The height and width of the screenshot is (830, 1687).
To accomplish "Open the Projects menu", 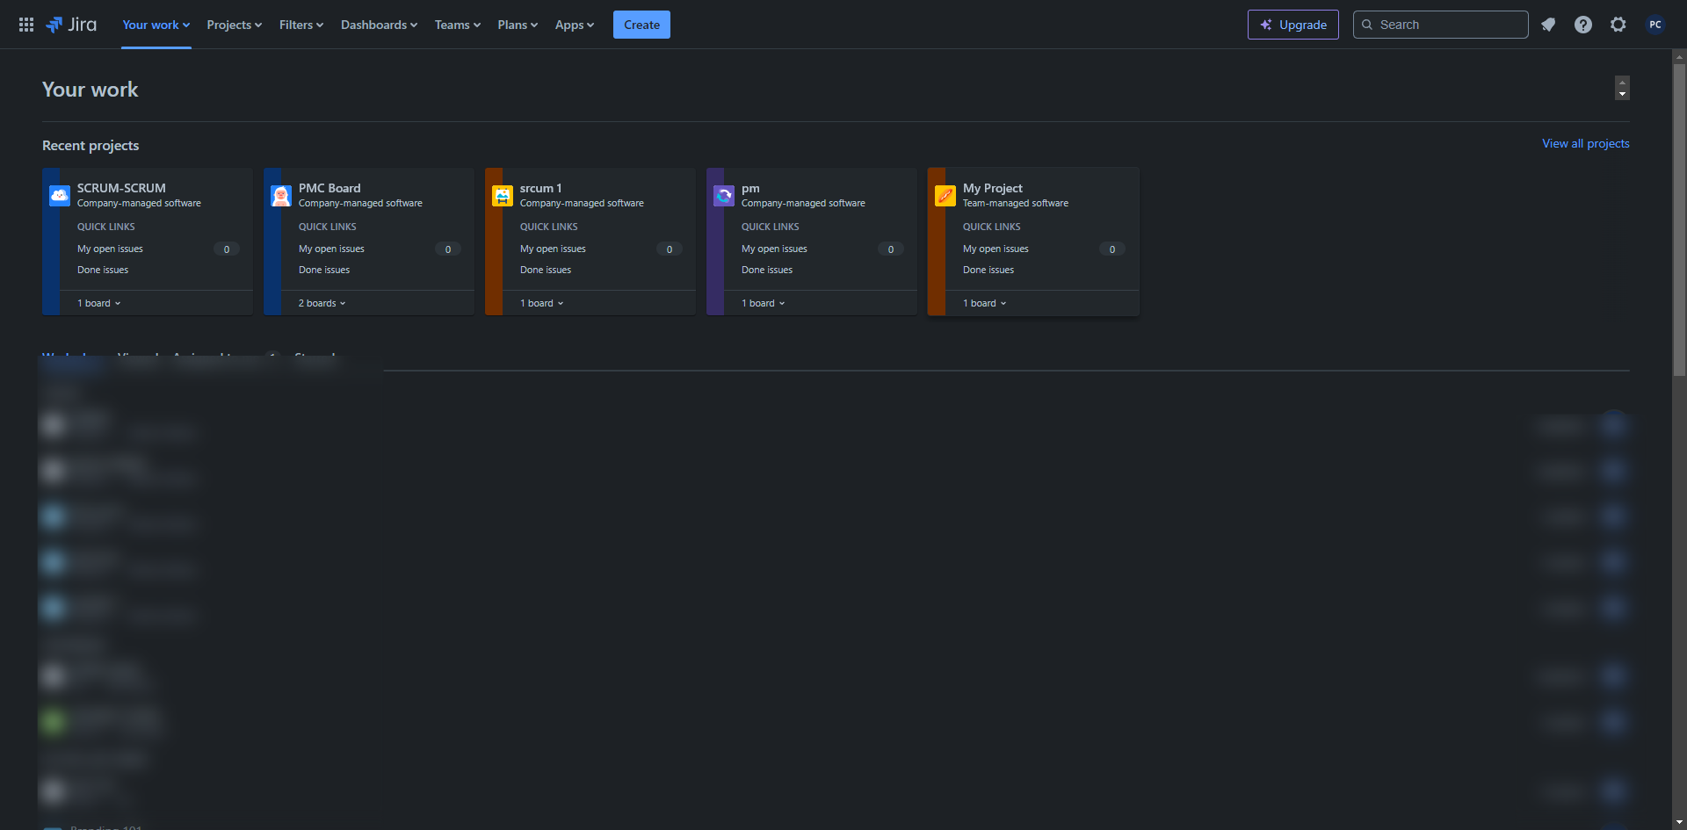I will [x=235, y=25].
